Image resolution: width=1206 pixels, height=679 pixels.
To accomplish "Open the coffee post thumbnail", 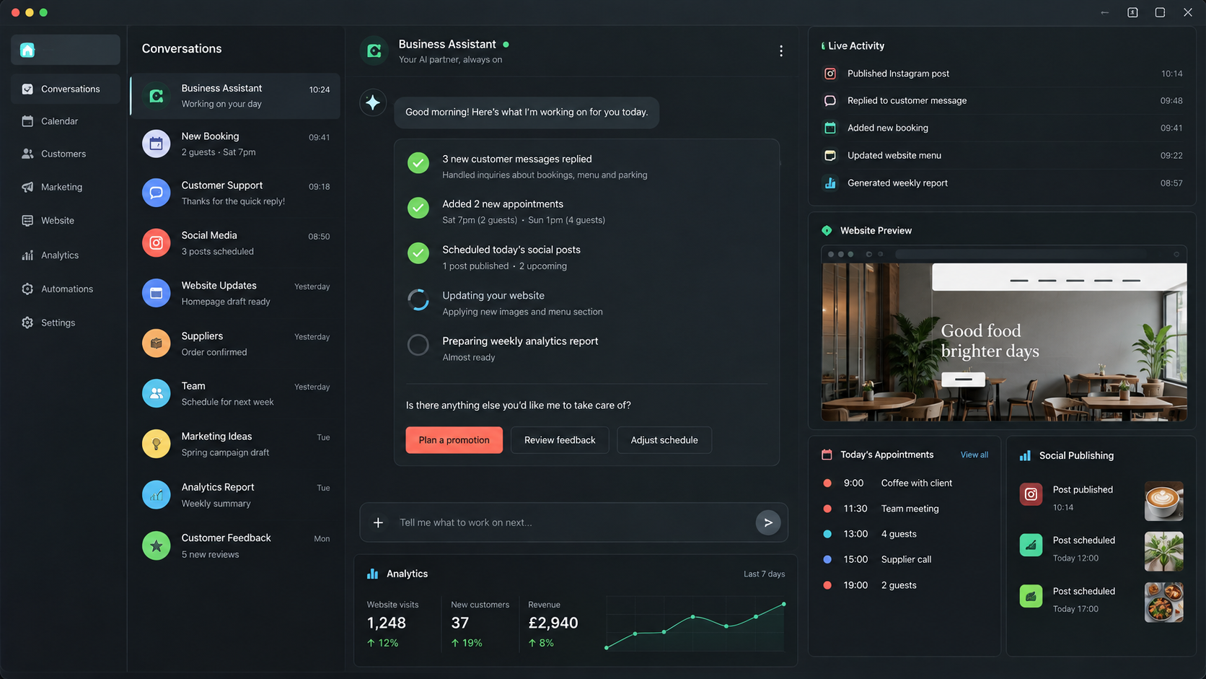I will point(1163,501).
